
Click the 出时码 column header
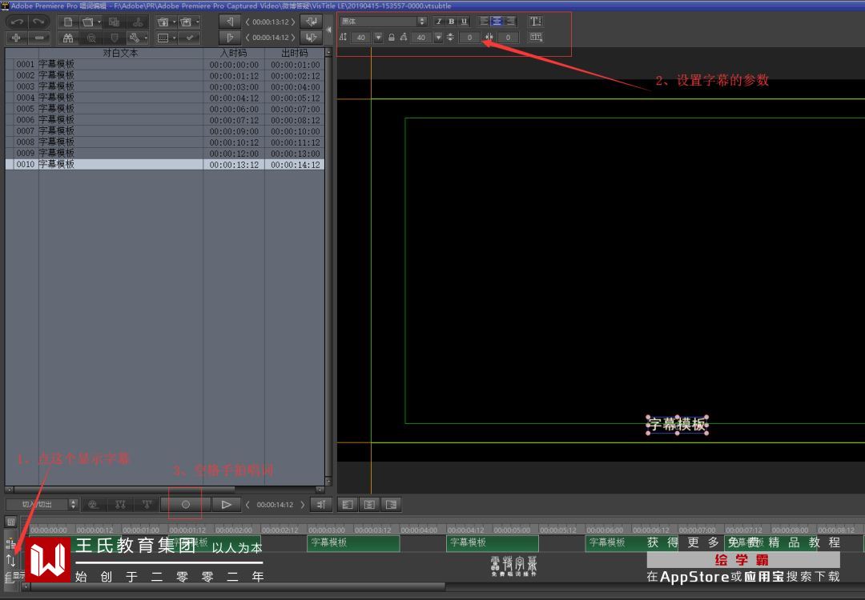(x=295, y=53)
